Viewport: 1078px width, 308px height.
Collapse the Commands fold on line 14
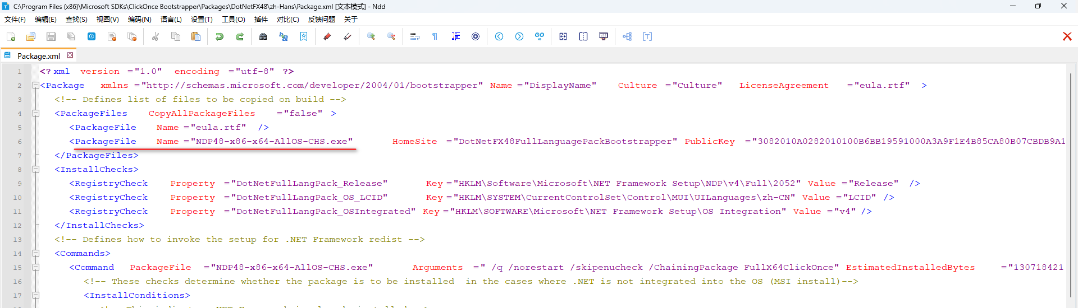pyautogui.click(x=36, y=253)
